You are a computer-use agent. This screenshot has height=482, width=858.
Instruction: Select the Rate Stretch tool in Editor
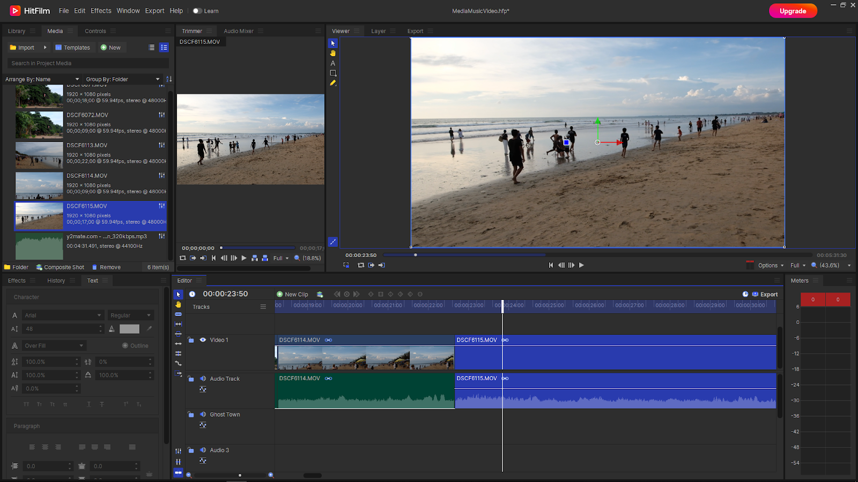pyautogui.click(x=179, y=364)
